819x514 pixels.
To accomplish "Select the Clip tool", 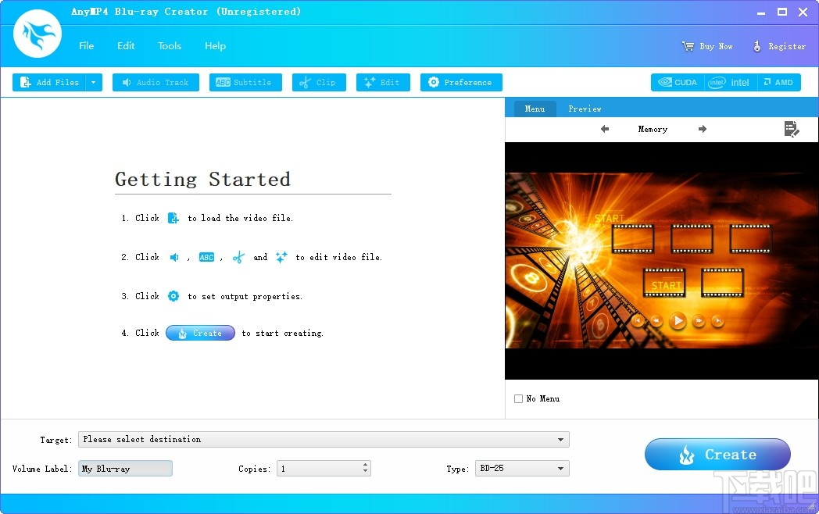I will [319, 82].
